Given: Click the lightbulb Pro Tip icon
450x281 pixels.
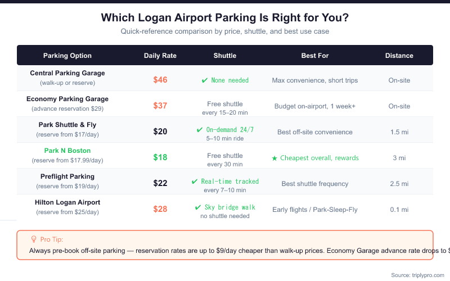Looking at the screenshot, I should pos(33,239).
